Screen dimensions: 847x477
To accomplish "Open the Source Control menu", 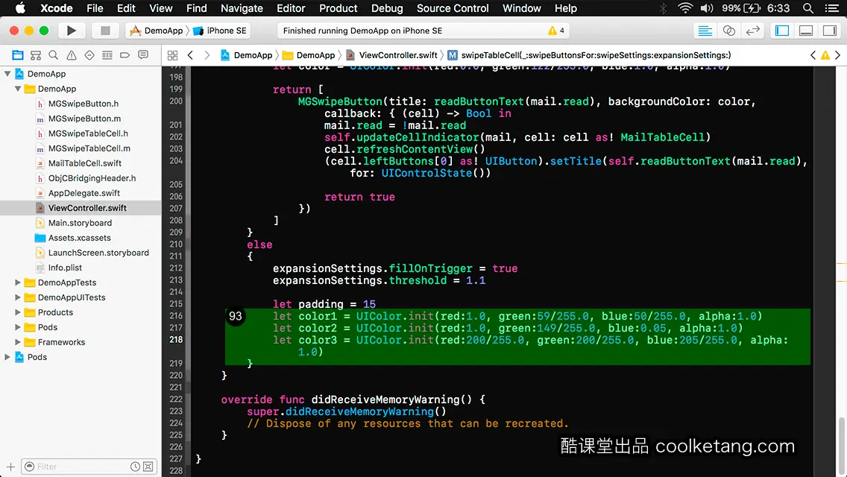I will click(453, 8).
